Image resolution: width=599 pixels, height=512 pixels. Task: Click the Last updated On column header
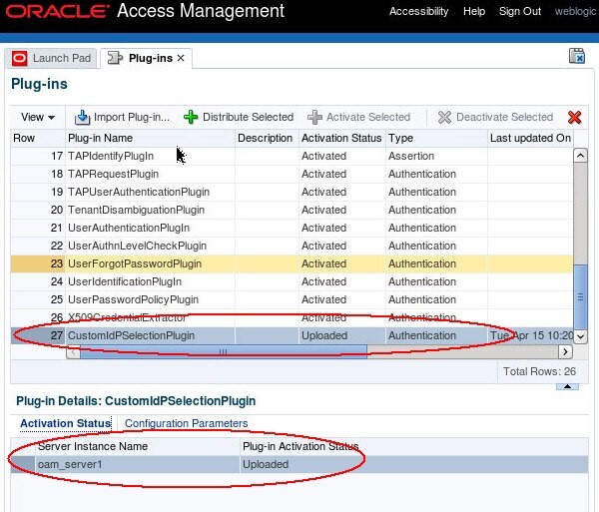[x=531, y=138]
